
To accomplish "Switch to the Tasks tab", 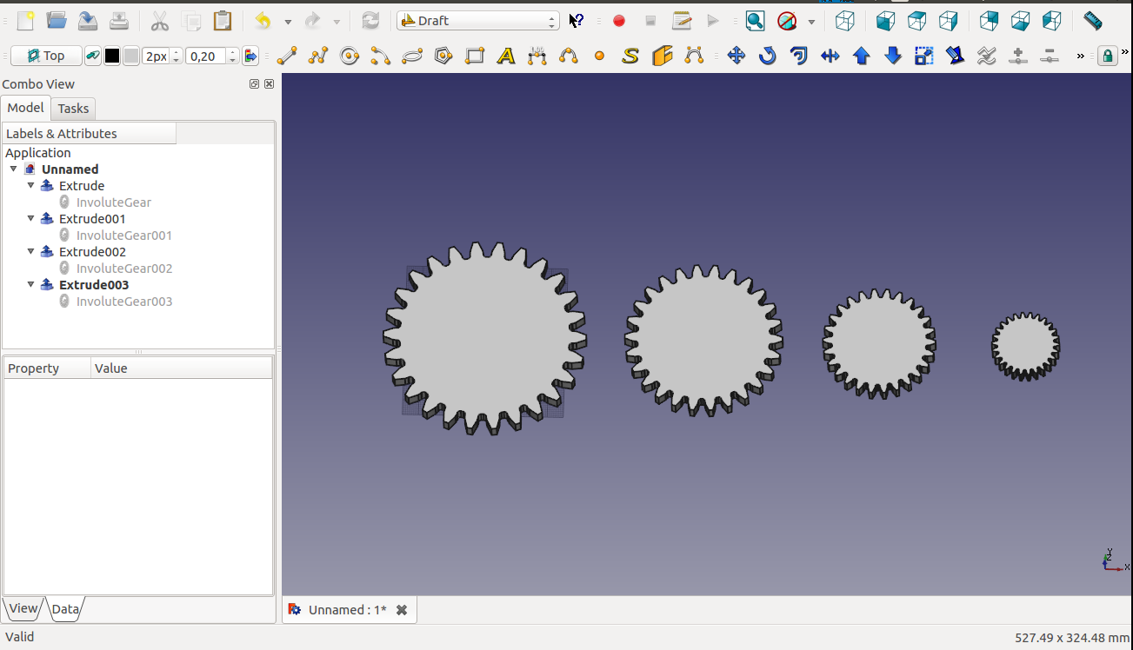I will click(x=73, y=109).
